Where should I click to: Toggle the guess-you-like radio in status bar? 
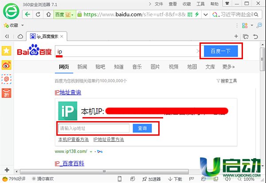point(34,179)
